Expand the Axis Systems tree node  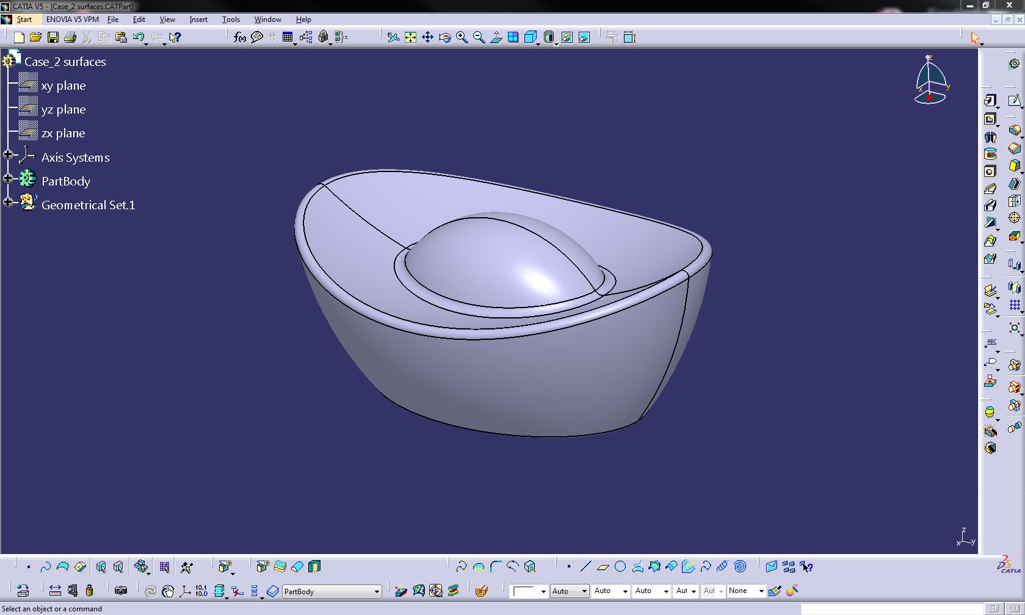[x=8, y=155]
